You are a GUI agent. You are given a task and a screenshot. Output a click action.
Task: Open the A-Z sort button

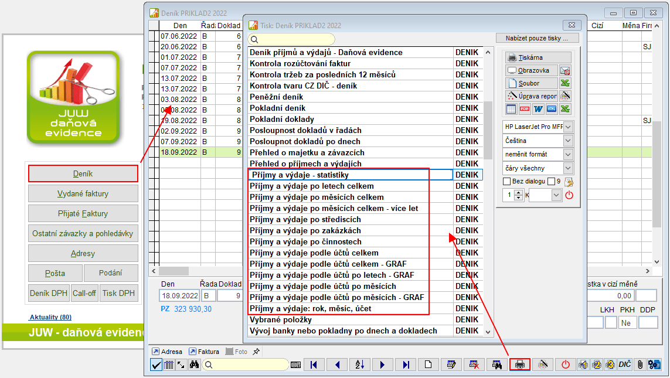click(x=360, y=365)
